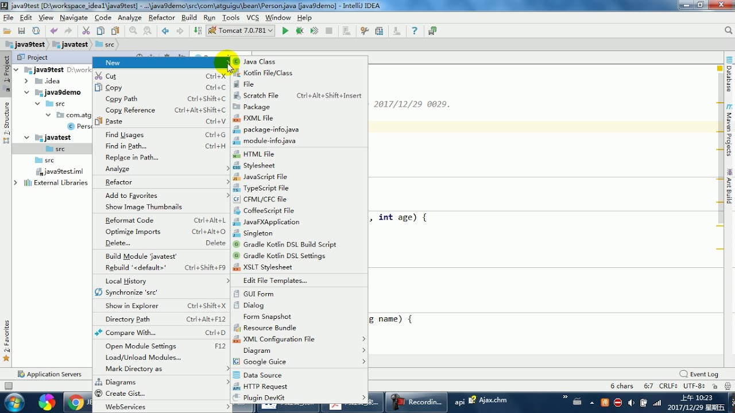This screenshot has height=413, width=735.
Task: Open the Event Log panel
Action: (x=699, y=374)
